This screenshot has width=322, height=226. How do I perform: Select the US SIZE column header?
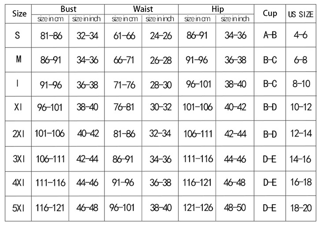pos(301,14)
